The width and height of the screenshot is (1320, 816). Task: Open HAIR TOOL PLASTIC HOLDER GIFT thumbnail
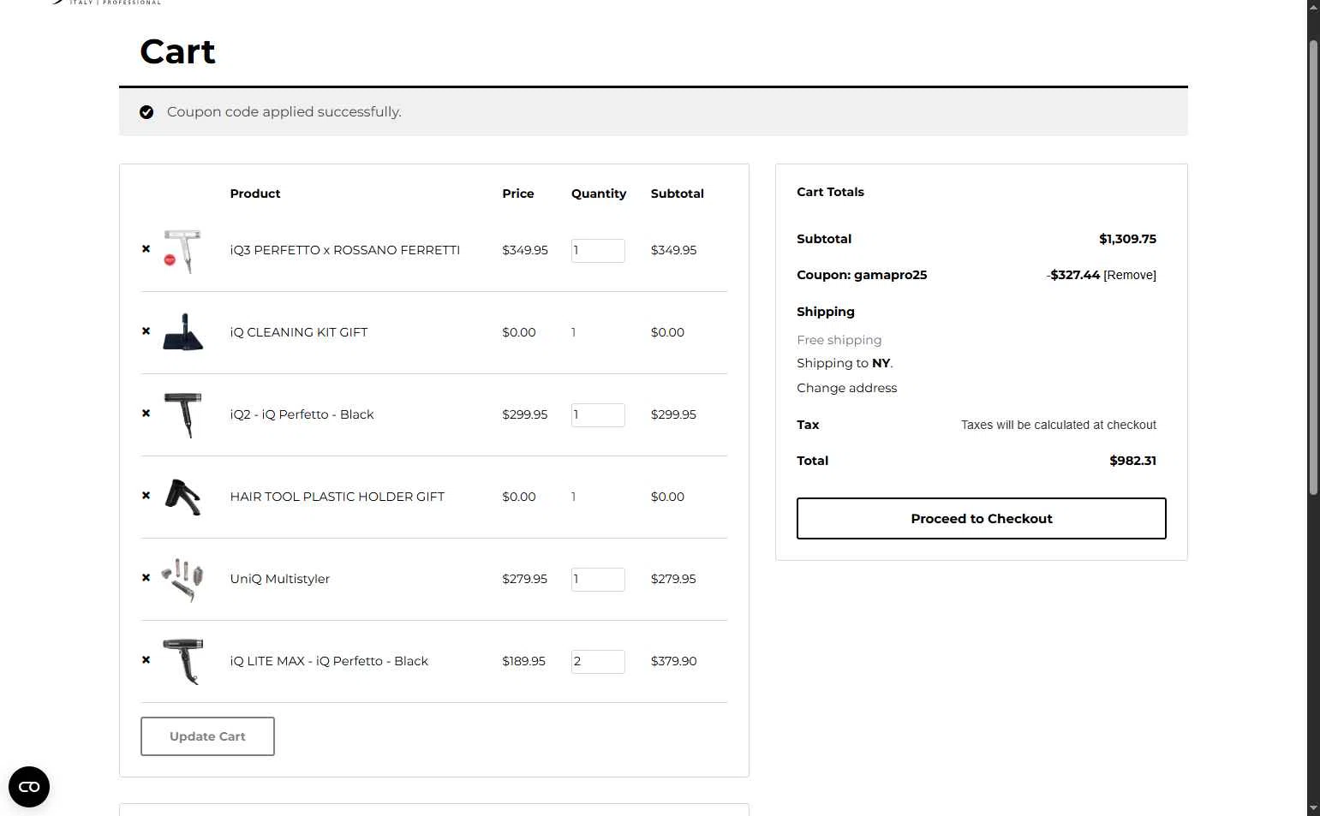(x=182, y=497)
